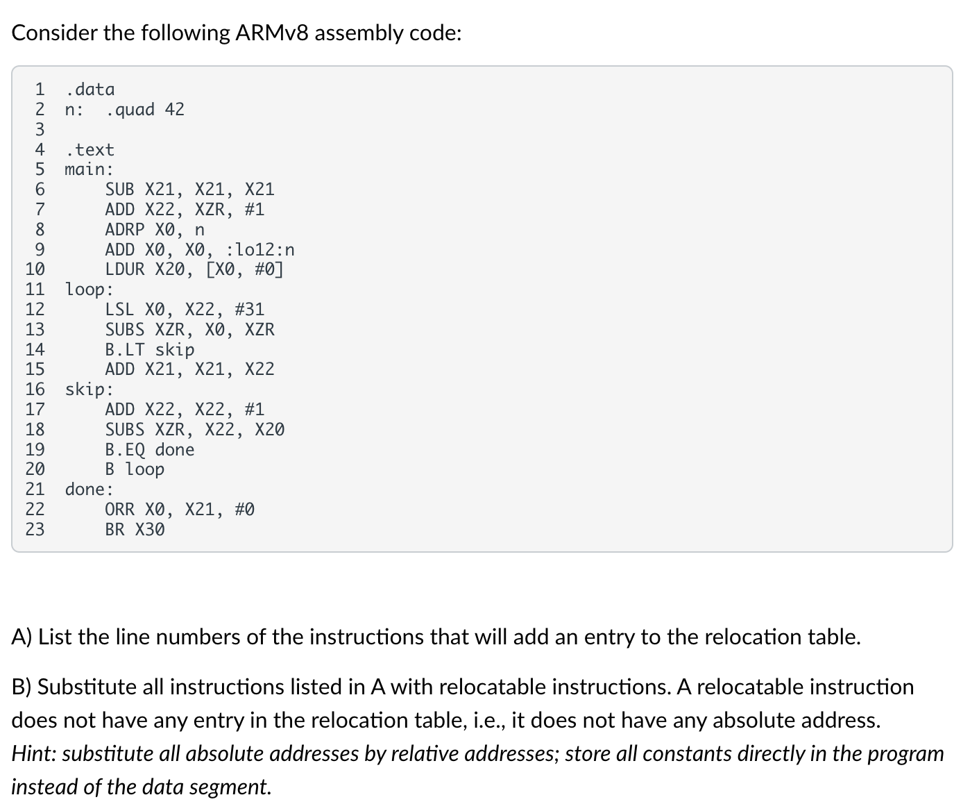
Task: Click the "ORR X0, X21, #0" instruction
Action: [180, 510]
